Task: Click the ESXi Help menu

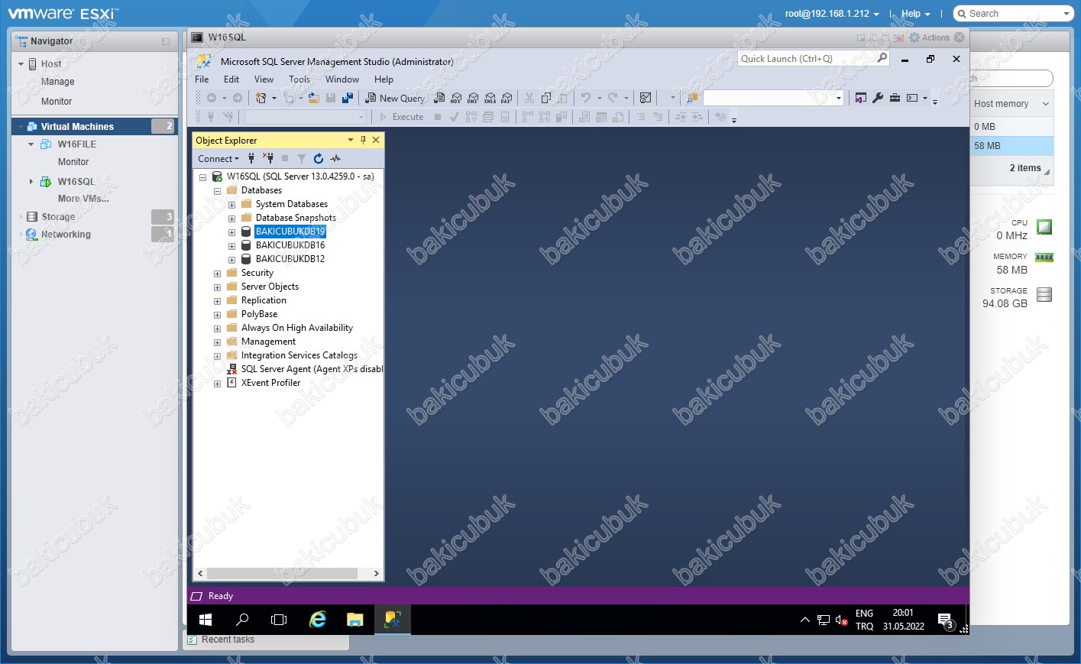Action: coord(915,14)
